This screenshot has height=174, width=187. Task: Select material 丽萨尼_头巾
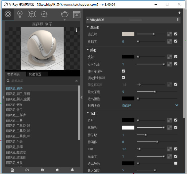(x=14, y=110)
